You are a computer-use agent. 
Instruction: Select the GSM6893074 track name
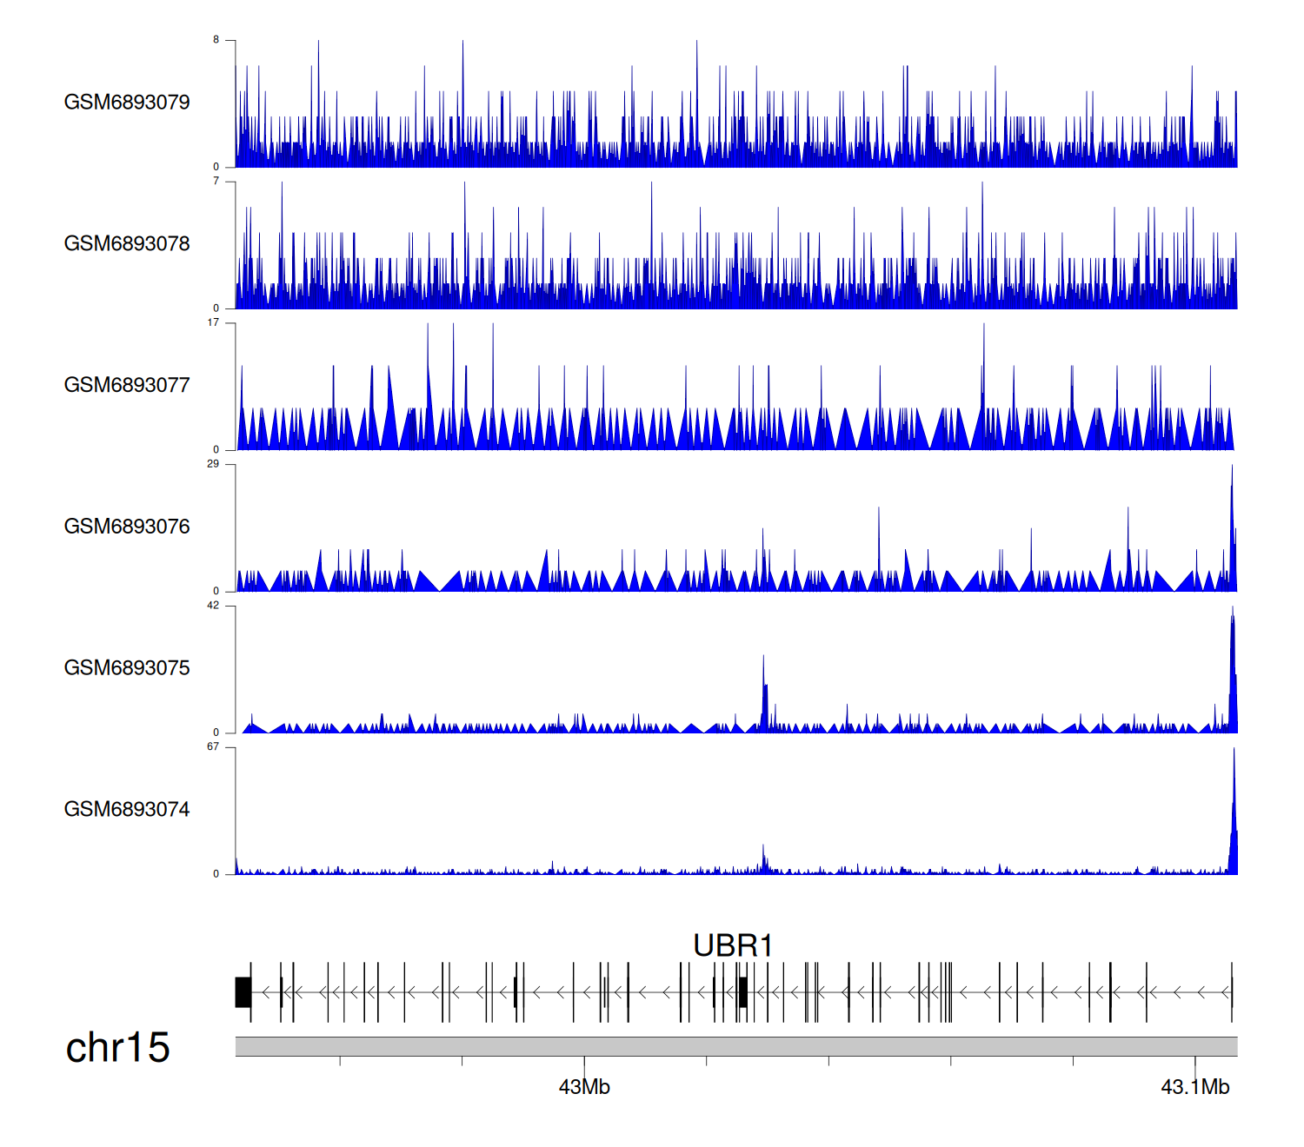(127, 810)
